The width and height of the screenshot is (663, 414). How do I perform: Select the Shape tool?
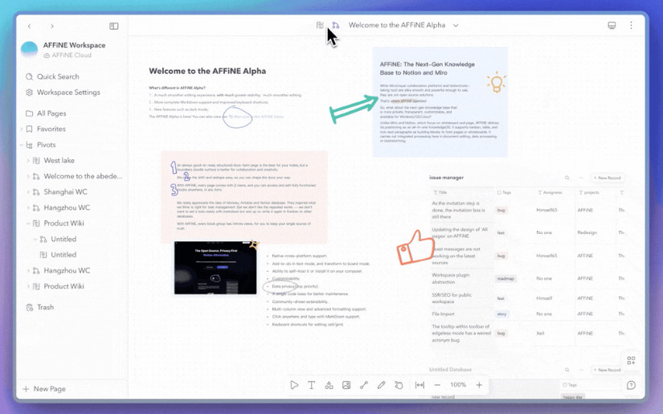pos(329,385)
